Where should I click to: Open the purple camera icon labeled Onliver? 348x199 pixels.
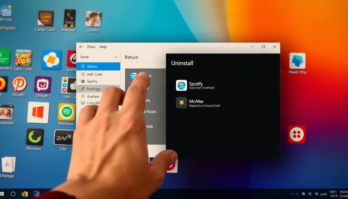pos(42,84)
